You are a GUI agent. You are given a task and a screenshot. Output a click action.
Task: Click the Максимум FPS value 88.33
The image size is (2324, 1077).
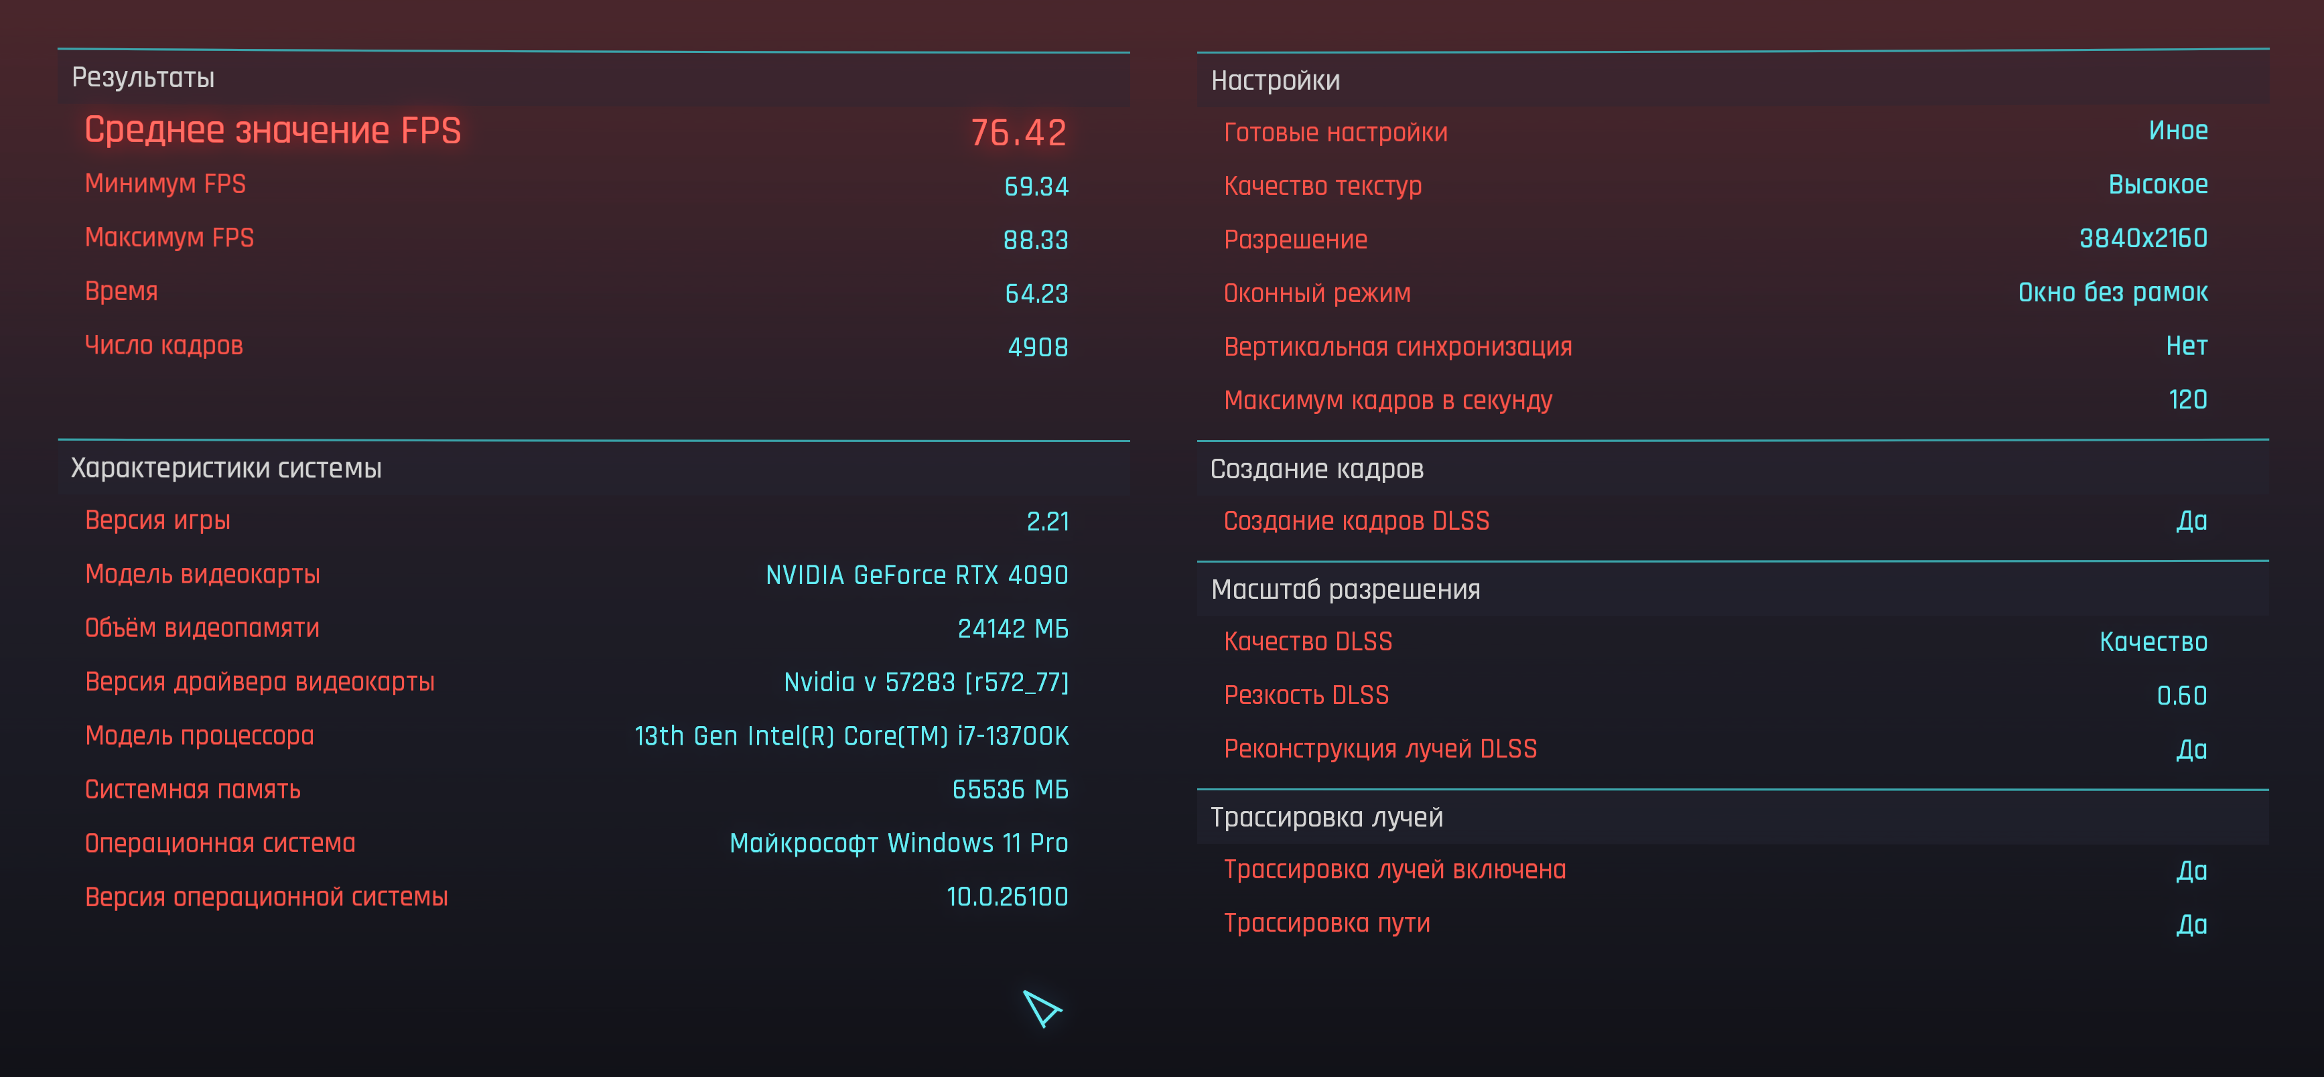[x=1035, y=240]
